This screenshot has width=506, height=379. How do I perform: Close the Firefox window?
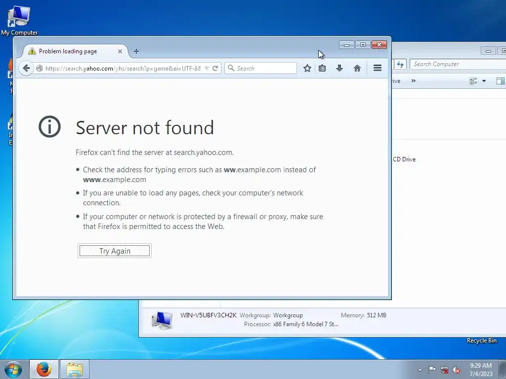[x=379, y=45]
